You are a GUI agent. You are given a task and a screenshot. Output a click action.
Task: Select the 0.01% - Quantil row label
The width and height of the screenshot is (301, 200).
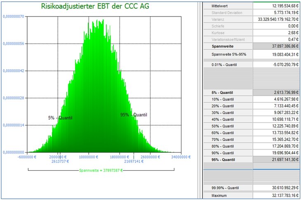tap(225, 65)
